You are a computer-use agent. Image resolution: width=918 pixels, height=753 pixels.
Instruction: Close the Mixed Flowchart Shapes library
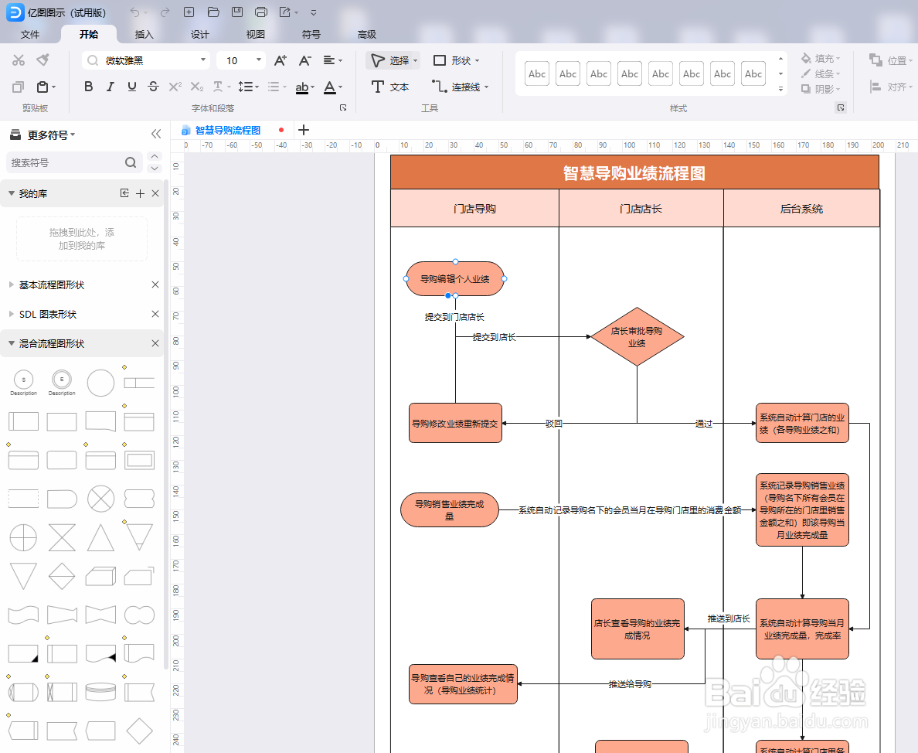tap(155, 343)
